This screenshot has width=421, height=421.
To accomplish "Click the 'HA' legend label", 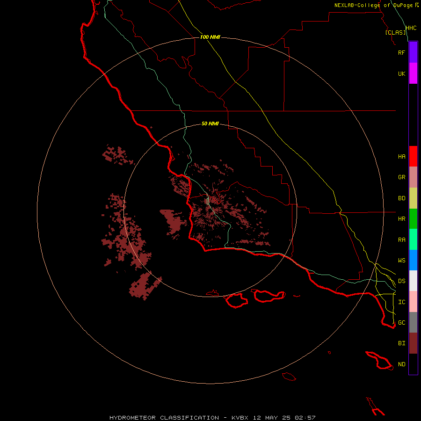I will (401, 156).
